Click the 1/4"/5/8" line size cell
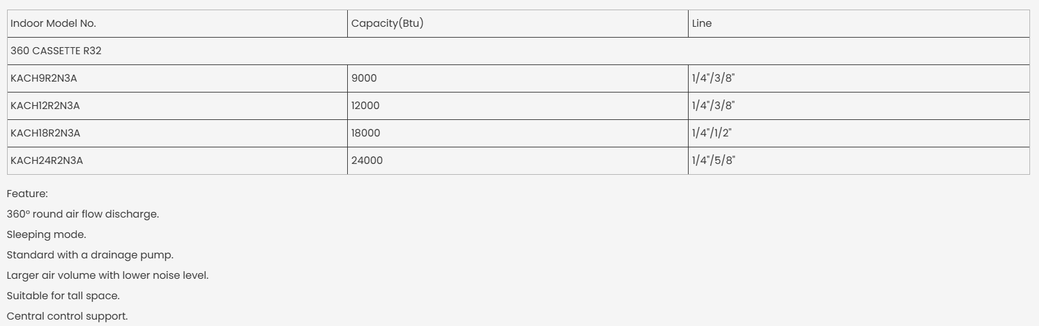 click(714, 161)
